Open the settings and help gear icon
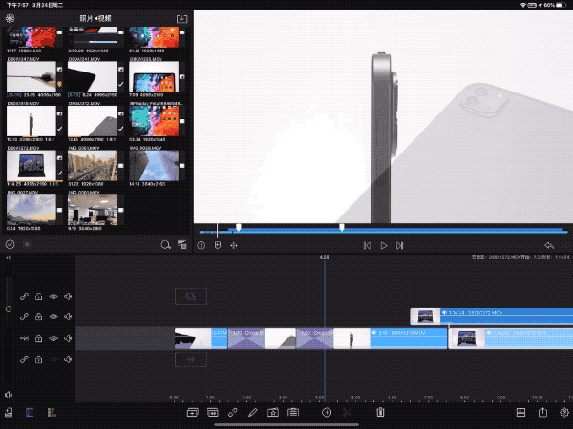This screenshot has width=573, height=429. [x=564, y=412]
